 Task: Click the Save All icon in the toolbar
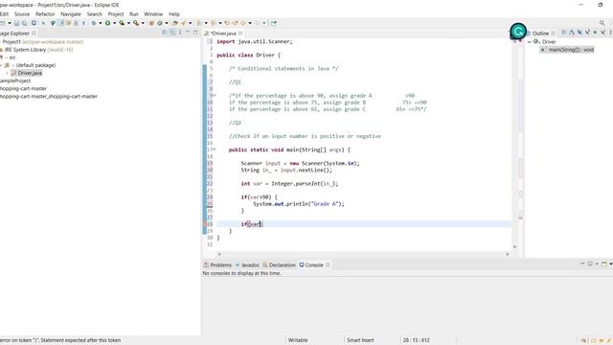point(24,23)
